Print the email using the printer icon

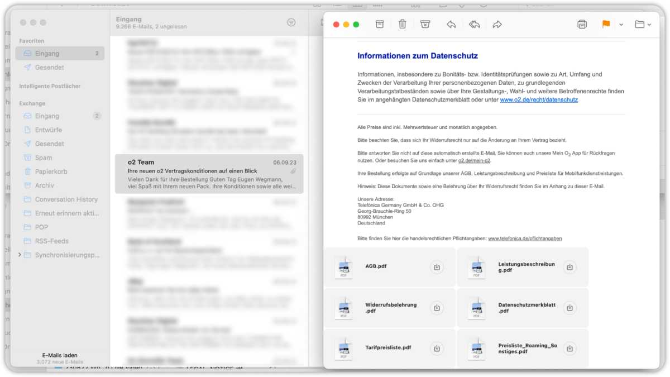tap(582, 24)
